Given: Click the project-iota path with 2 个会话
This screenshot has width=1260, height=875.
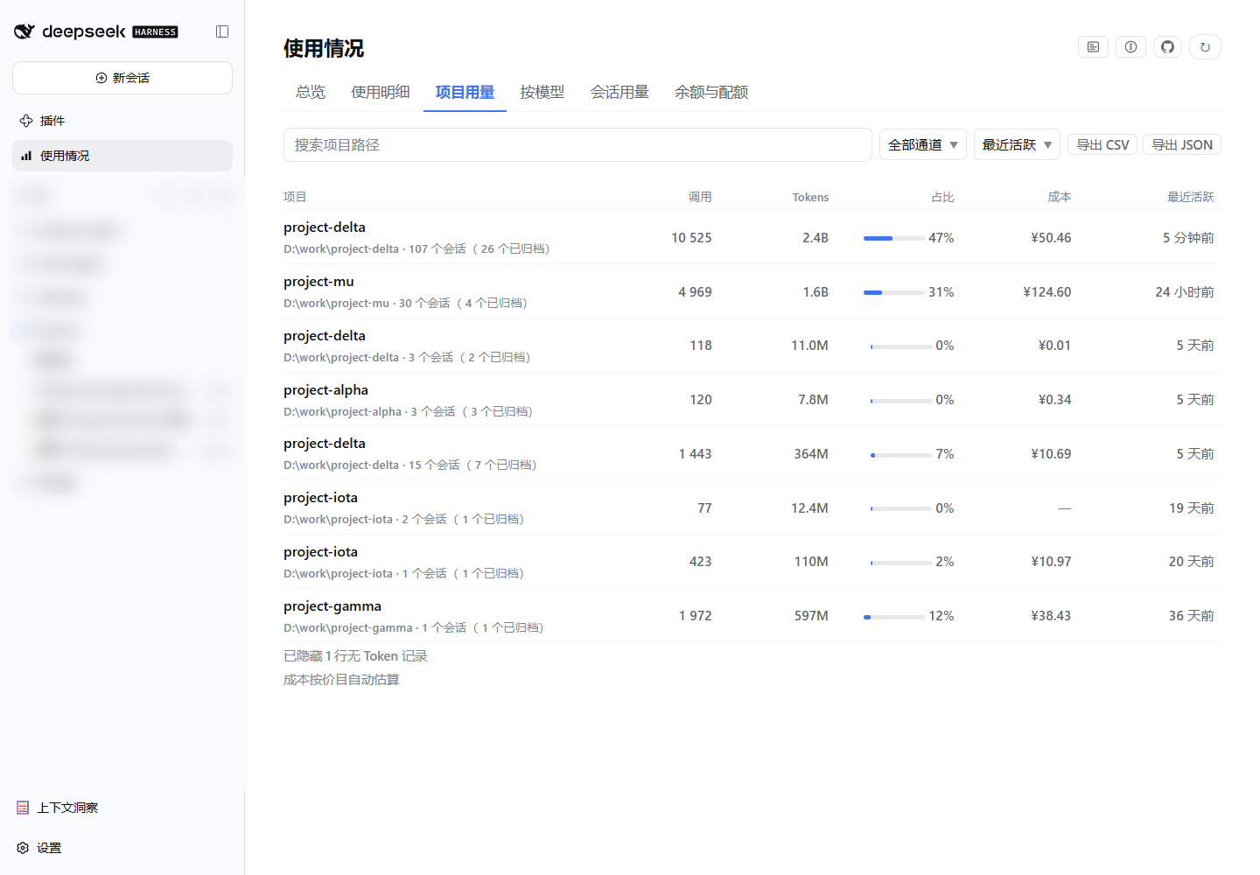Looking at the screenshot, I should [x=404, y=520].
